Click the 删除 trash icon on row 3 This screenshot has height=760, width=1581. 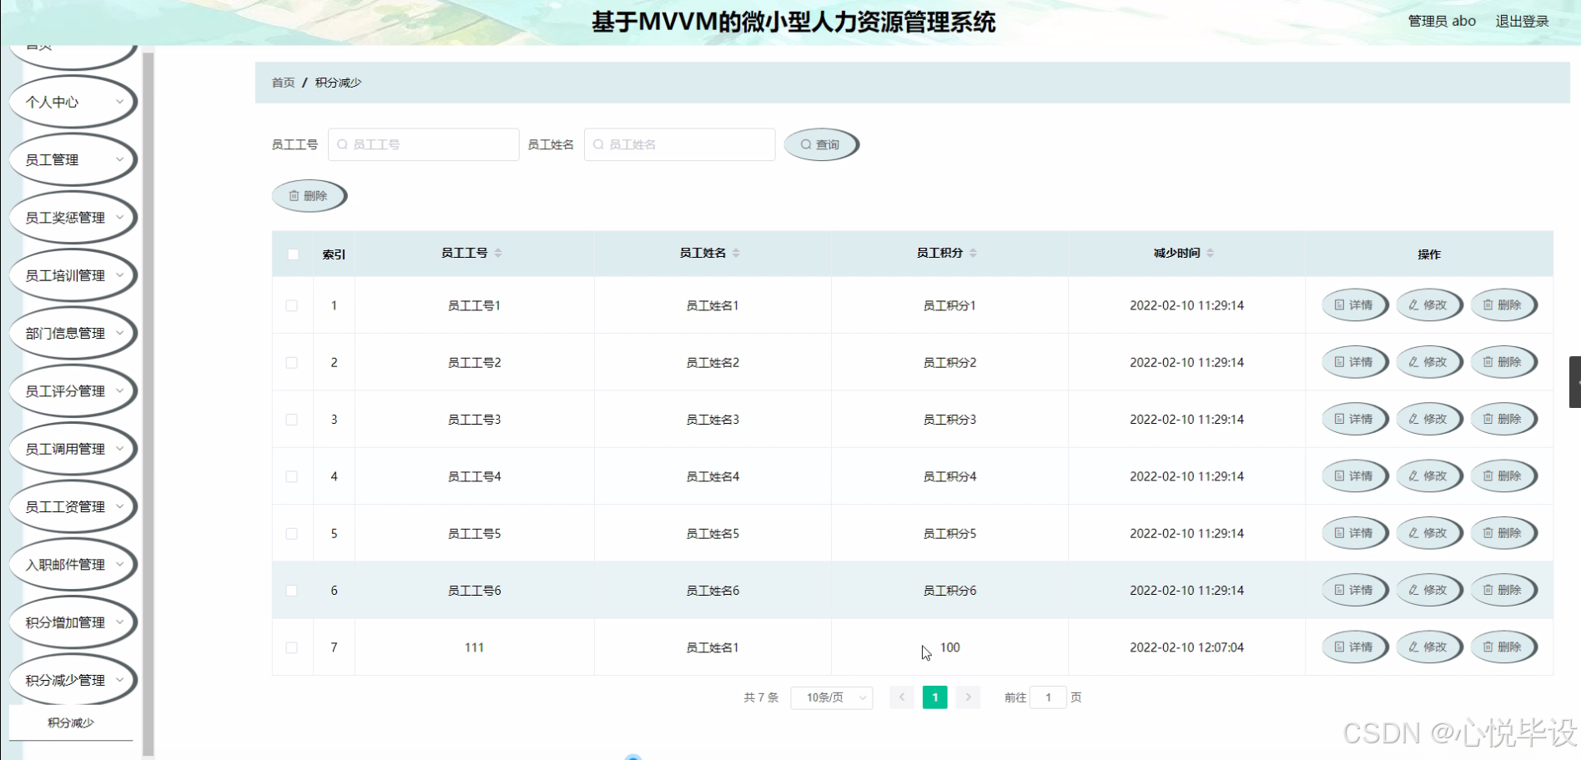(x=1488, y=419)
